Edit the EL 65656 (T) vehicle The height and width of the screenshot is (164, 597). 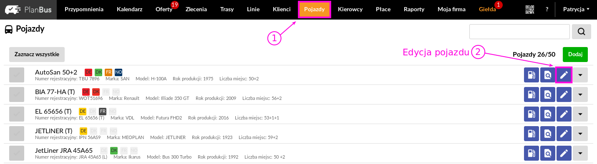pyautogui.click(x=564, y=114)
